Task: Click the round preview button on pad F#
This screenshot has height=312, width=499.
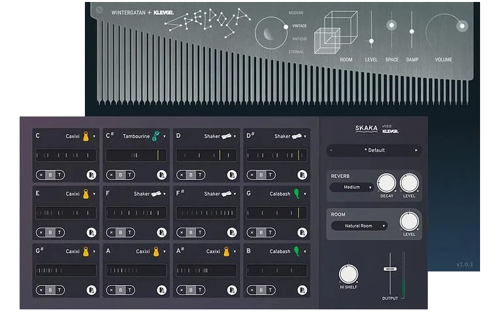Action: [232, 233]
